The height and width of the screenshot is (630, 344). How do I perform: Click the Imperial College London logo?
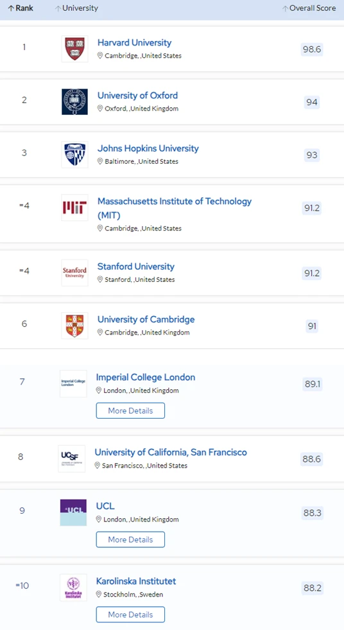[73, 383]
